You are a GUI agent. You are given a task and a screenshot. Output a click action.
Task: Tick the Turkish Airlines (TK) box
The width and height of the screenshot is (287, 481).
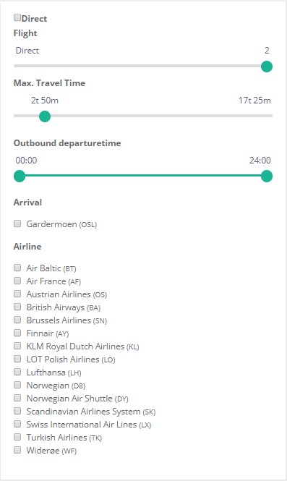[x=17, y=437]
